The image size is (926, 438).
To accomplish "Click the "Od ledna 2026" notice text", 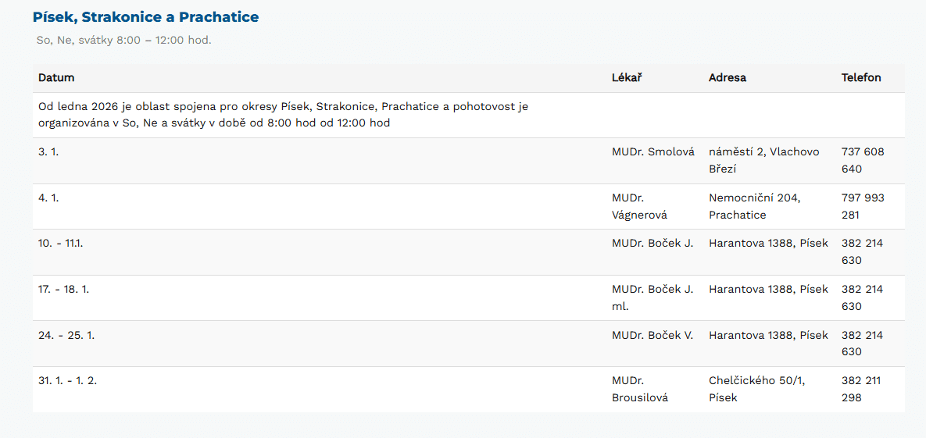I will point(282,115).
